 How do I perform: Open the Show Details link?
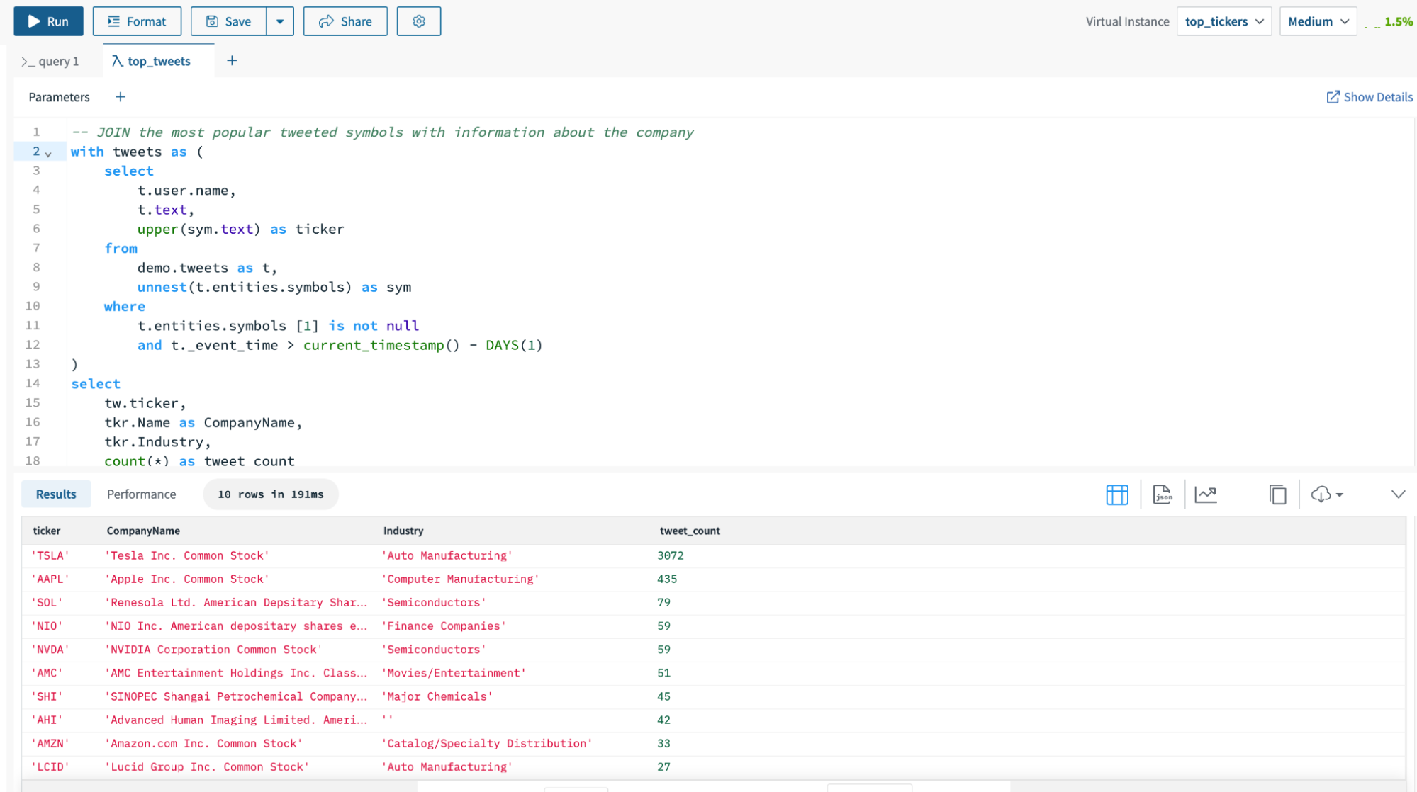coord(1369,97)
